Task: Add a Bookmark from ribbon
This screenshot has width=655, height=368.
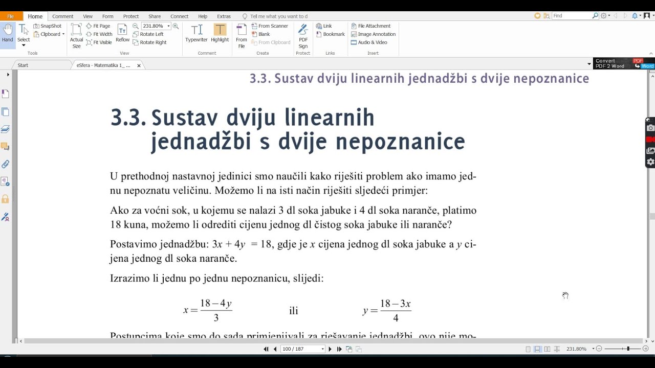Action: (331, 34)
